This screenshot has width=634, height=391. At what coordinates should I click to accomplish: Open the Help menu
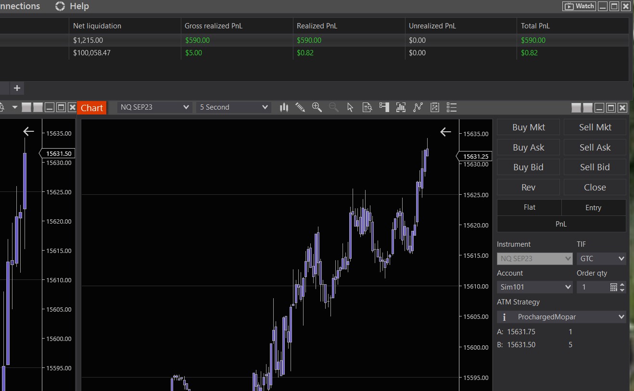point(72,6)
